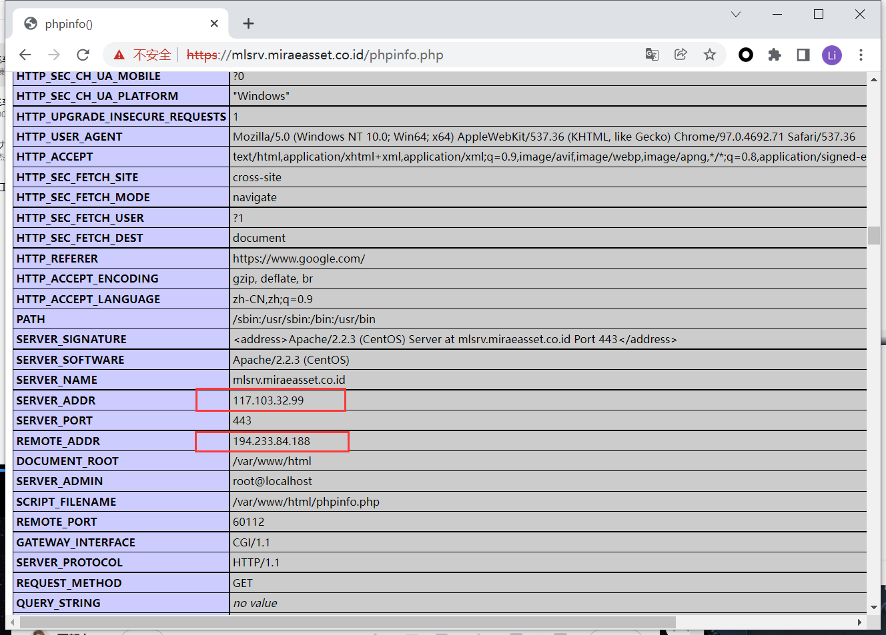The height and width of the screenshot is (635, 886).
Task: Click the PATH value /sbin:/usr/sbin:/bin:/usr/bin
Action: pos(304,319)
